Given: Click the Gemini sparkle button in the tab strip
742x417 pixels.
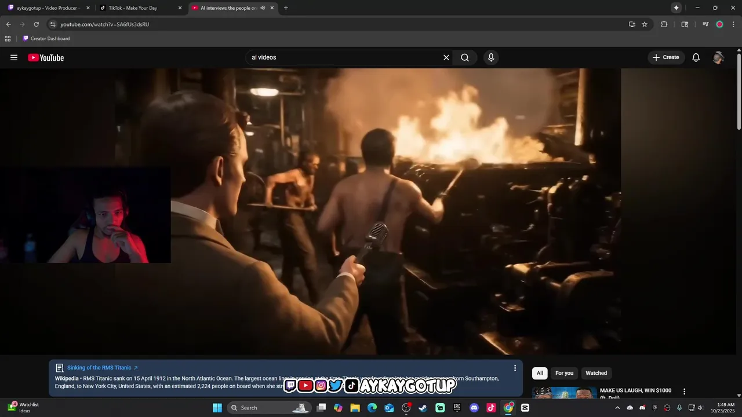Looking at the screenshot, I should 676,8.
